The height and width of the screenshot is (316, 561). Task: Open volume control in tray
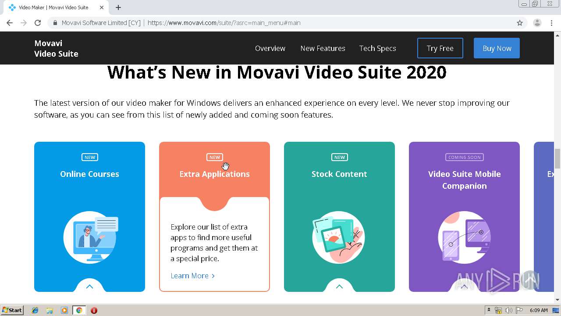[509, 310]
